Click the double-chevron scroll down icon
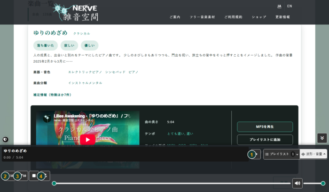The height and width of the screenshot is (192, 329). (322, 138)
